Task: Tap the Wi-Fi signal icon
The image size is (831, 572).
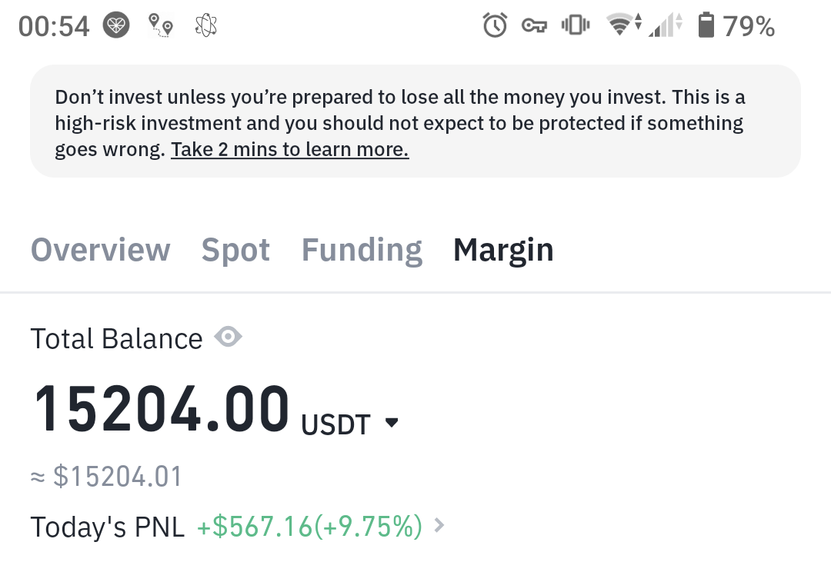Action: click(x=622, y=26)
